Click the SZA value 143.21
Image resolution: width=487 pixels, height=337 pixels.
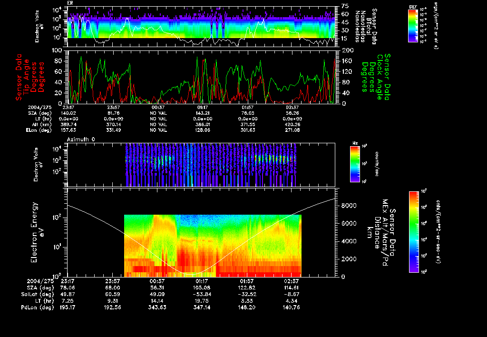(203, 113)
